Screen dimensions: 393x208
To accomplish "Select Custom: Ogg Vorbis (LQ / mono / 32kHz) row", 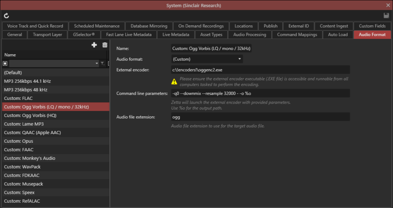I will point(56,107).
